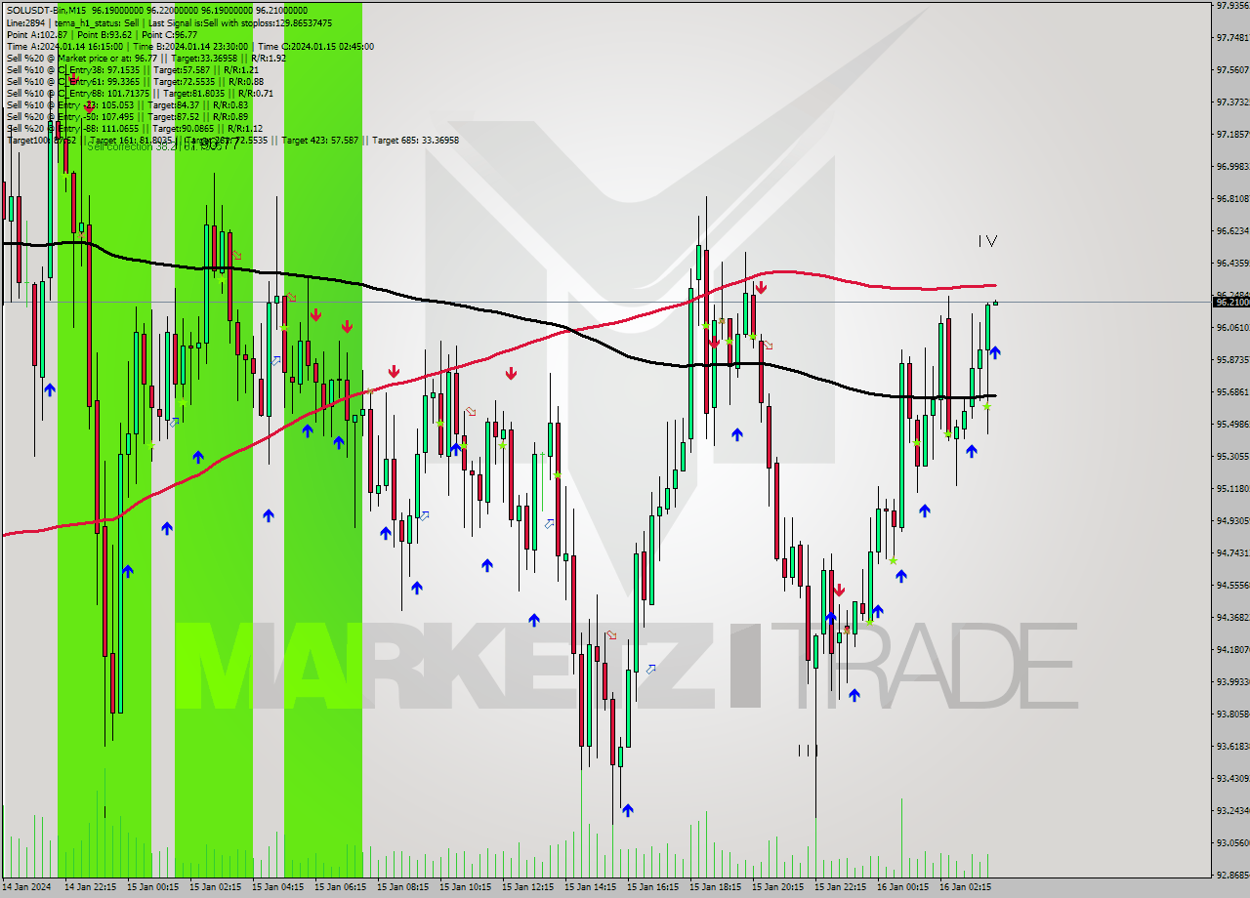Image resolution: width=1250 pixels, height=898 pixels.
Task: Click the '16 Jan 00:15' time label
Action: (x=903, y=887)
